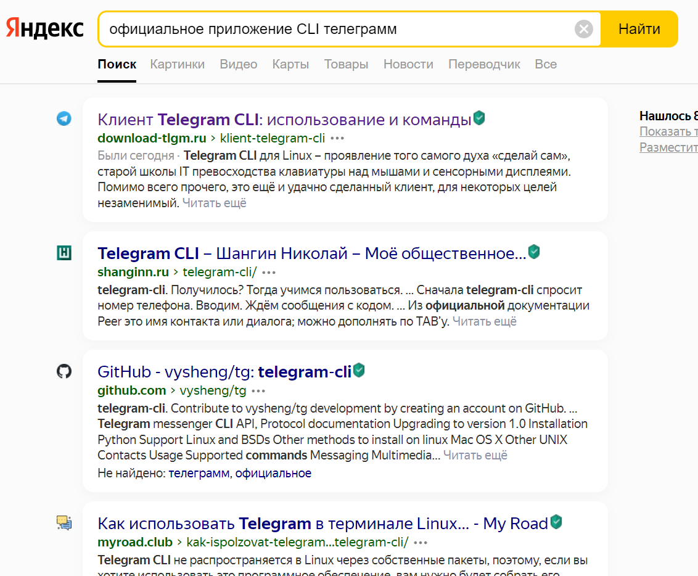The image size is (698, 576).
Task: Open the Все services tab
Action: pos(546,64)
